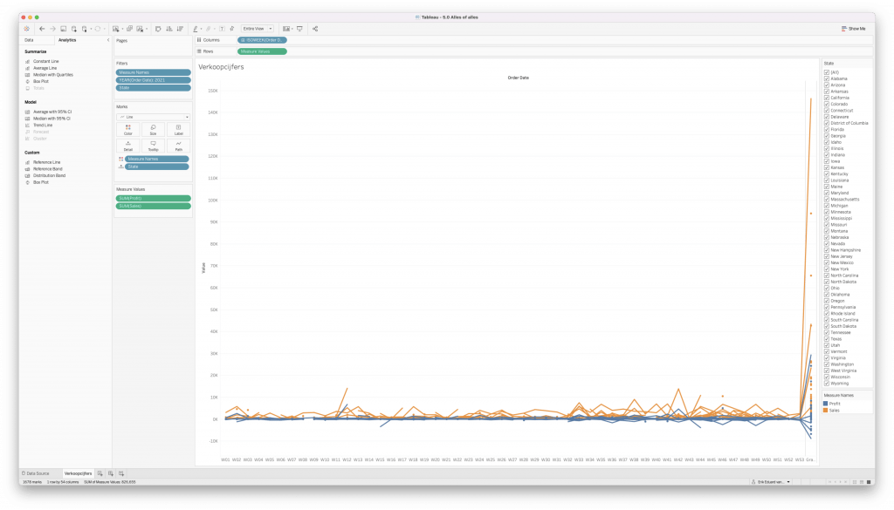
Task: Click the Label card in Marks
Action: click(x=178, y=129)
